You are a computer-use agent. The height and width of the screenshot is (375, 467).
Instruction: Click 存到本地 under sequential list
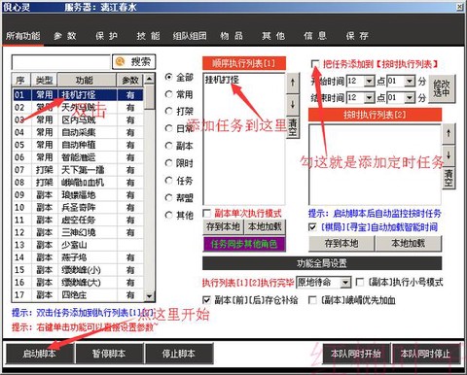[223, 226]
